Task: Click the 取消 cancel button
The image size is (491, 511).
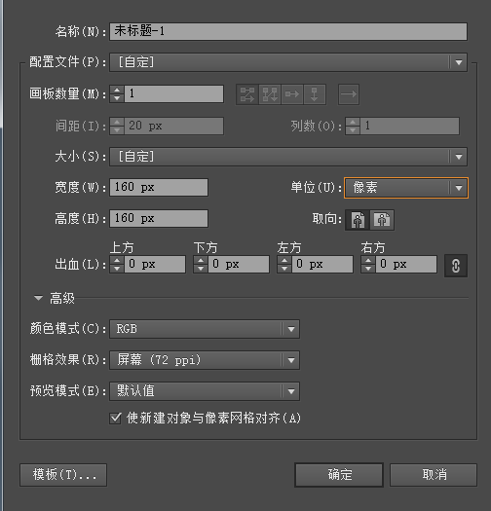Action: coord(434,475)
